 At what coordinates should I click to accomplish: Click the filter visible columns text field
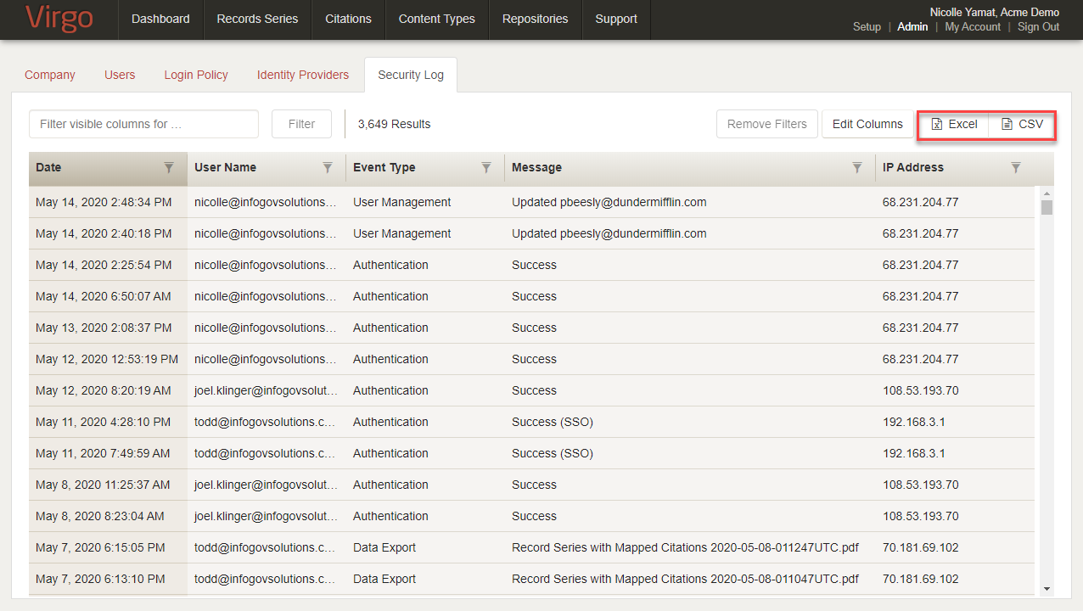(143, 124)
